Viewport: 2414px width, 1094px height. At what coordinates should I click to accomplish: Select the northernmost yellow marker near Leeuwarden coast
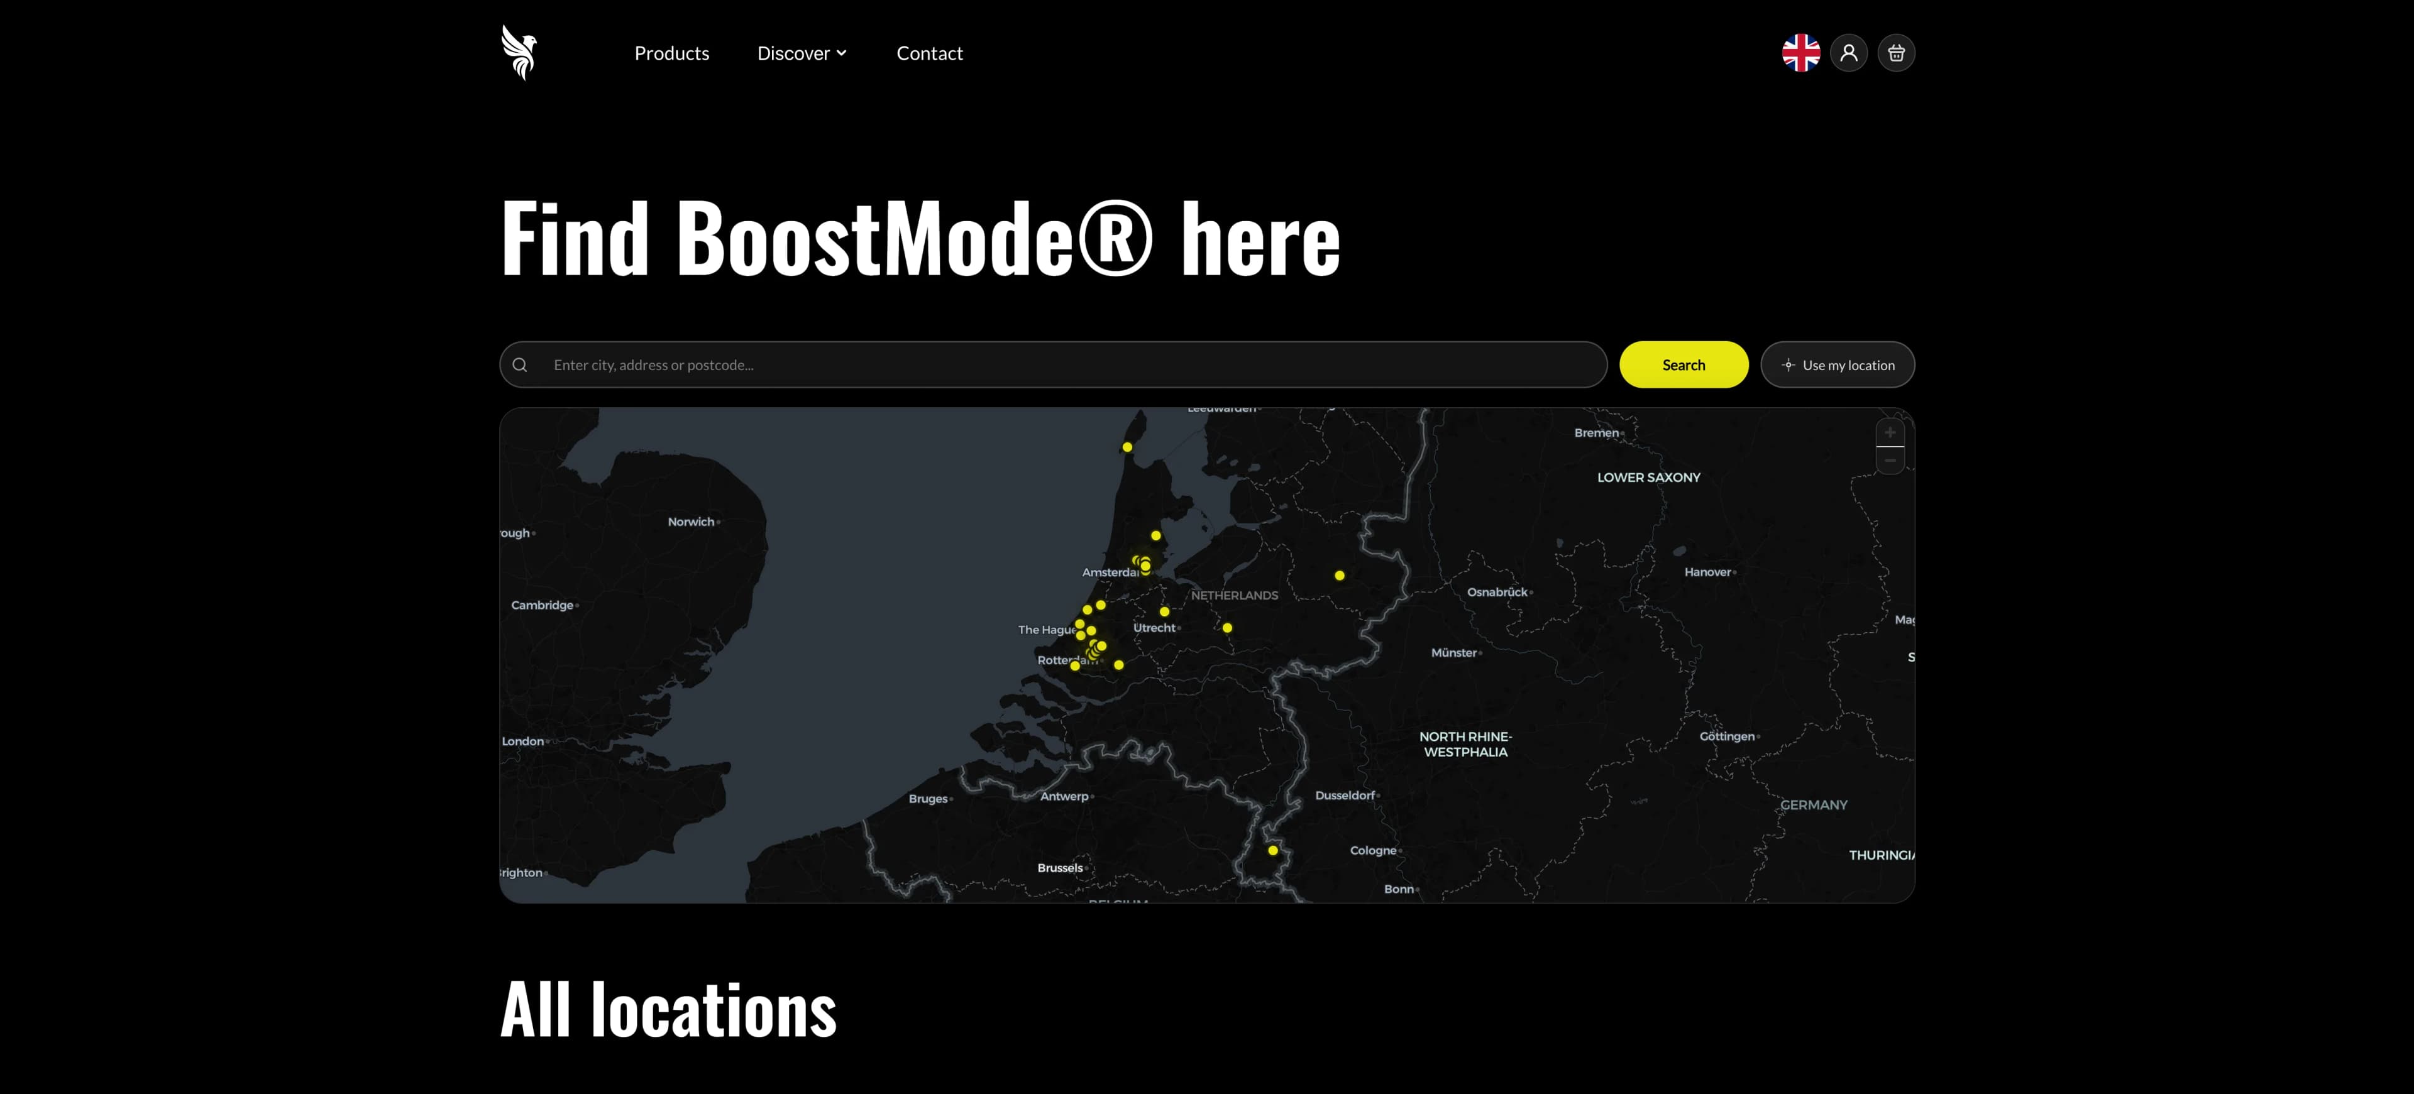tap(1127, 447)
